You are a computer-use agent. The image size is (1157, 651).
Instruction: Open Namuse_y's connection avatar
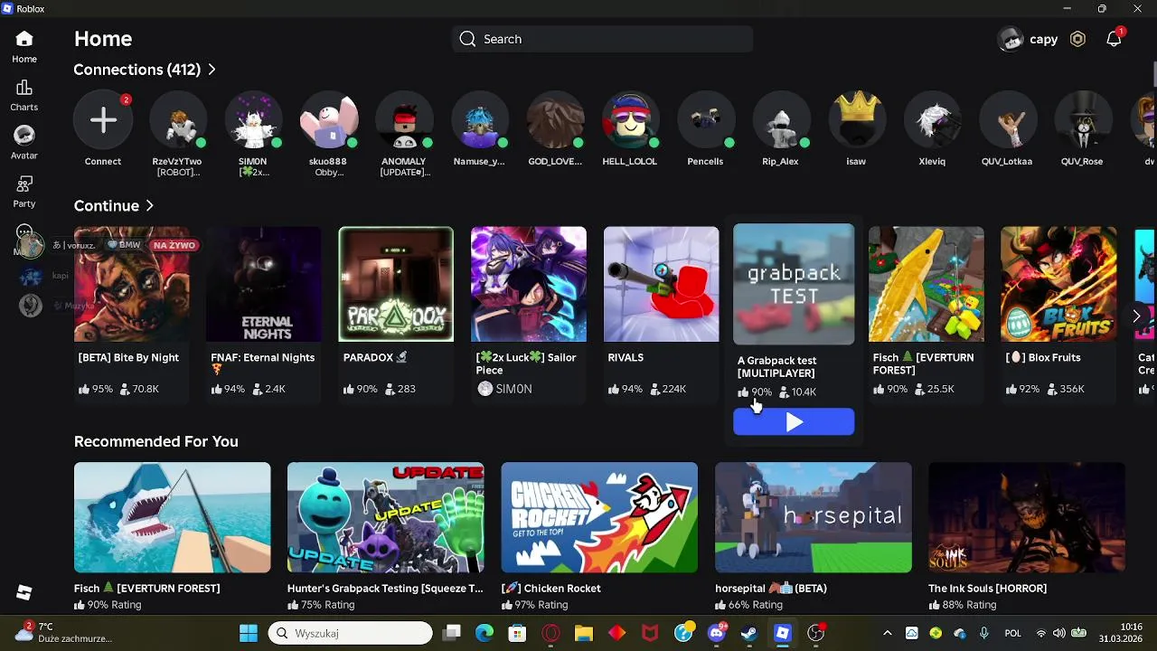tap(479, 120)
